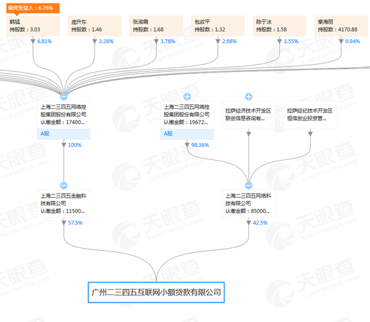370x322 pixels.
Task: Select the 2.98% stake label under 包叔平
Action: tap(229, 42)
